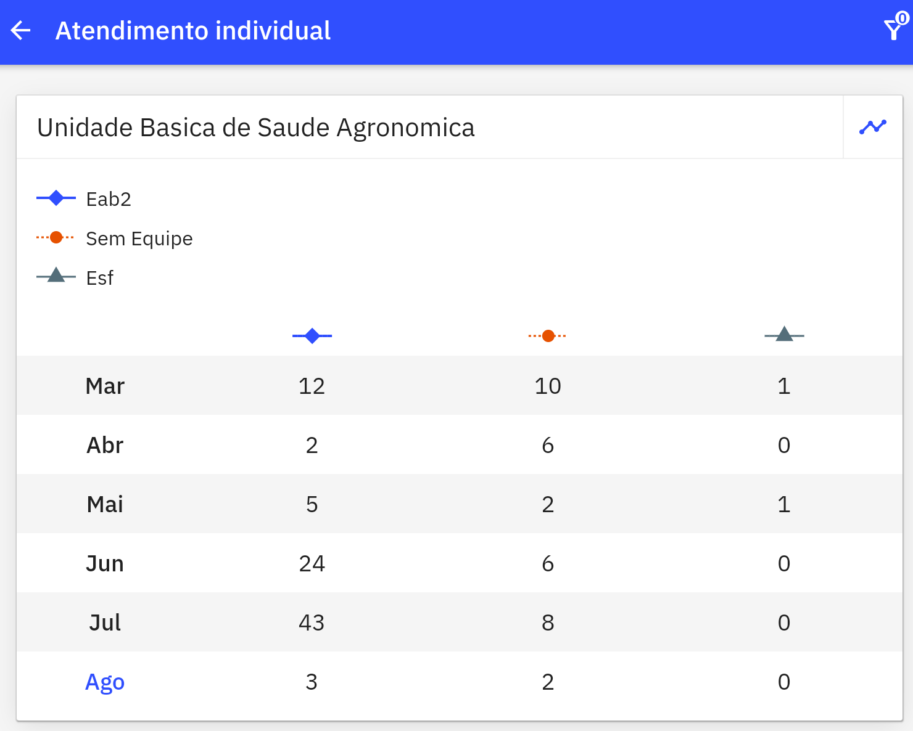Click the blue diamond legend marker for Eab2

tap(56, 198)
